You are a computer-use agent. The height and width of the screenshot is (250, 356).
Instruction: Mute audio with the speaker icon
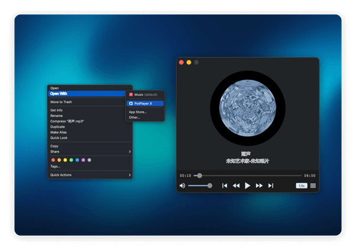pos(182,186)
